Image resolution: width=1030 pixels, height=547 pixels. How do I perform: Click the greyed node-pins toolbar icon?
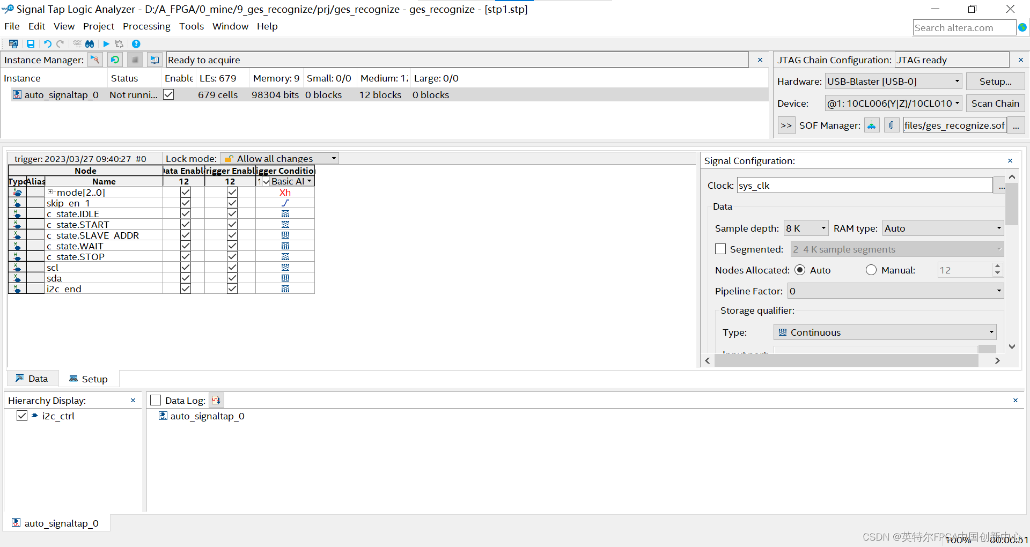click(x=77, y=44)
